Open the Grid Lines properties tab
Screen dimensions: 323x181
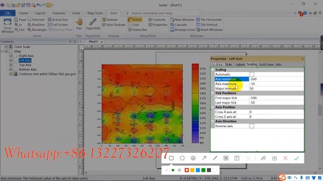(266, 64)
